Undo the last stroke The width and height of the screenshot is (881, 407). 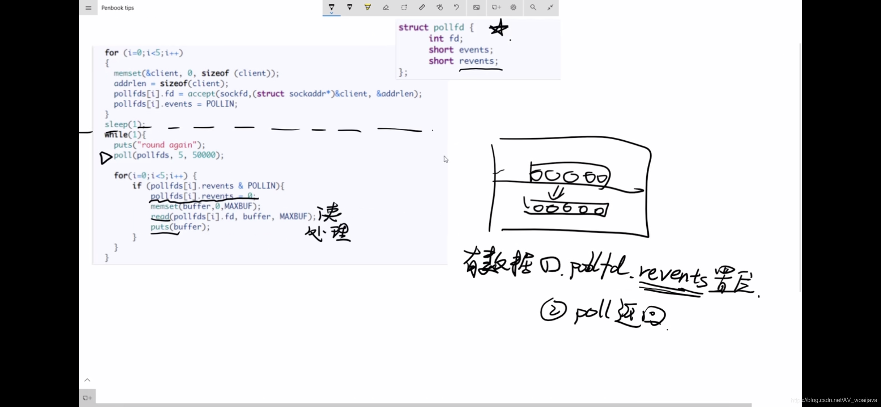(456, 7)
